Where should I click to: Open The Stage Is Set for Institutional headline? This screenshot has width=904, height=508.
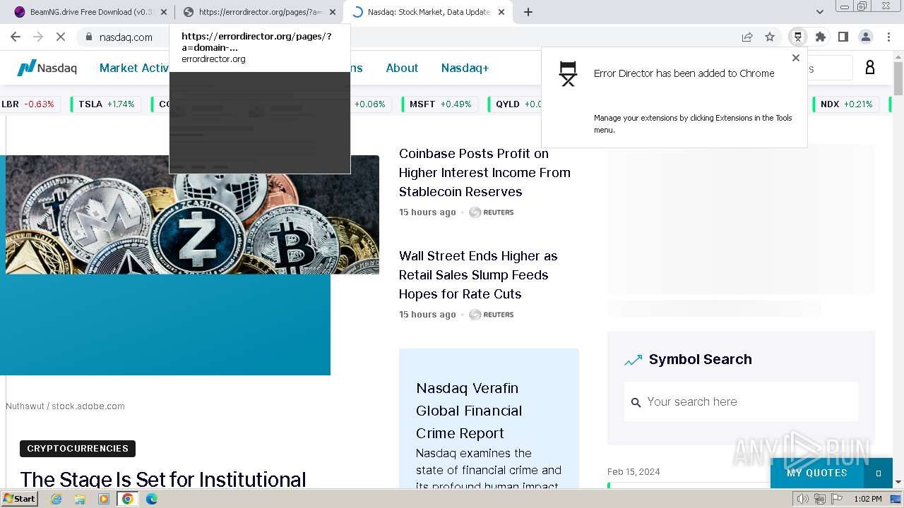(x=163, y=479)
